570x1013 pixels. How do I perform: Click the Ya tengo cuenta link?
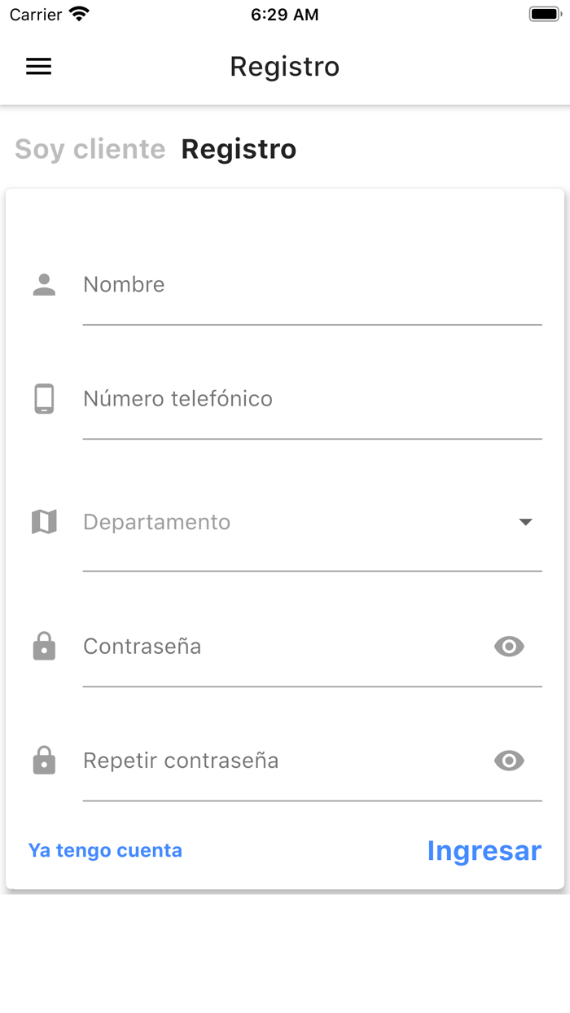tap(105, 849)
